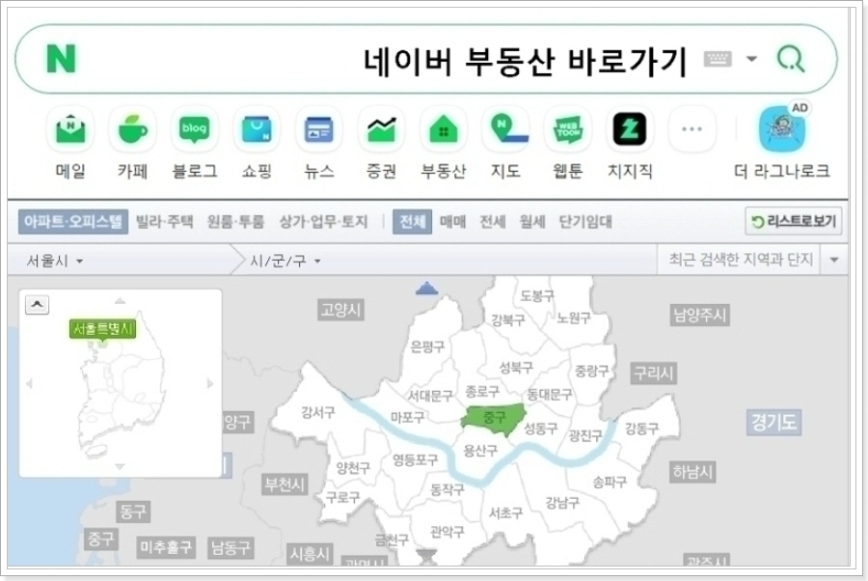Pan the main map north with blue arrow
Viewport: 868px width, 581px height.
pos(426,289)
